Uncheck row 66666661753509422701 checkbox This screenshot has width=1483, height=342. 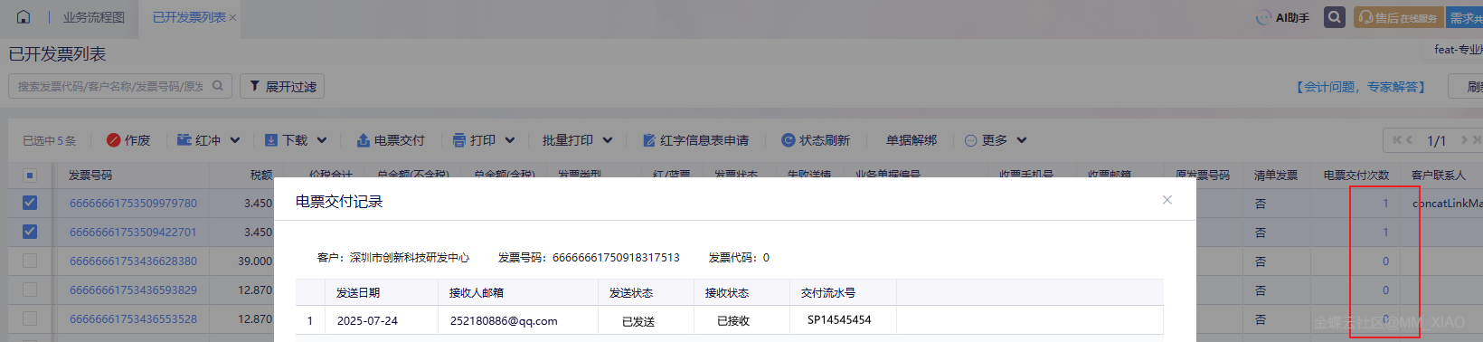[30, 232]
